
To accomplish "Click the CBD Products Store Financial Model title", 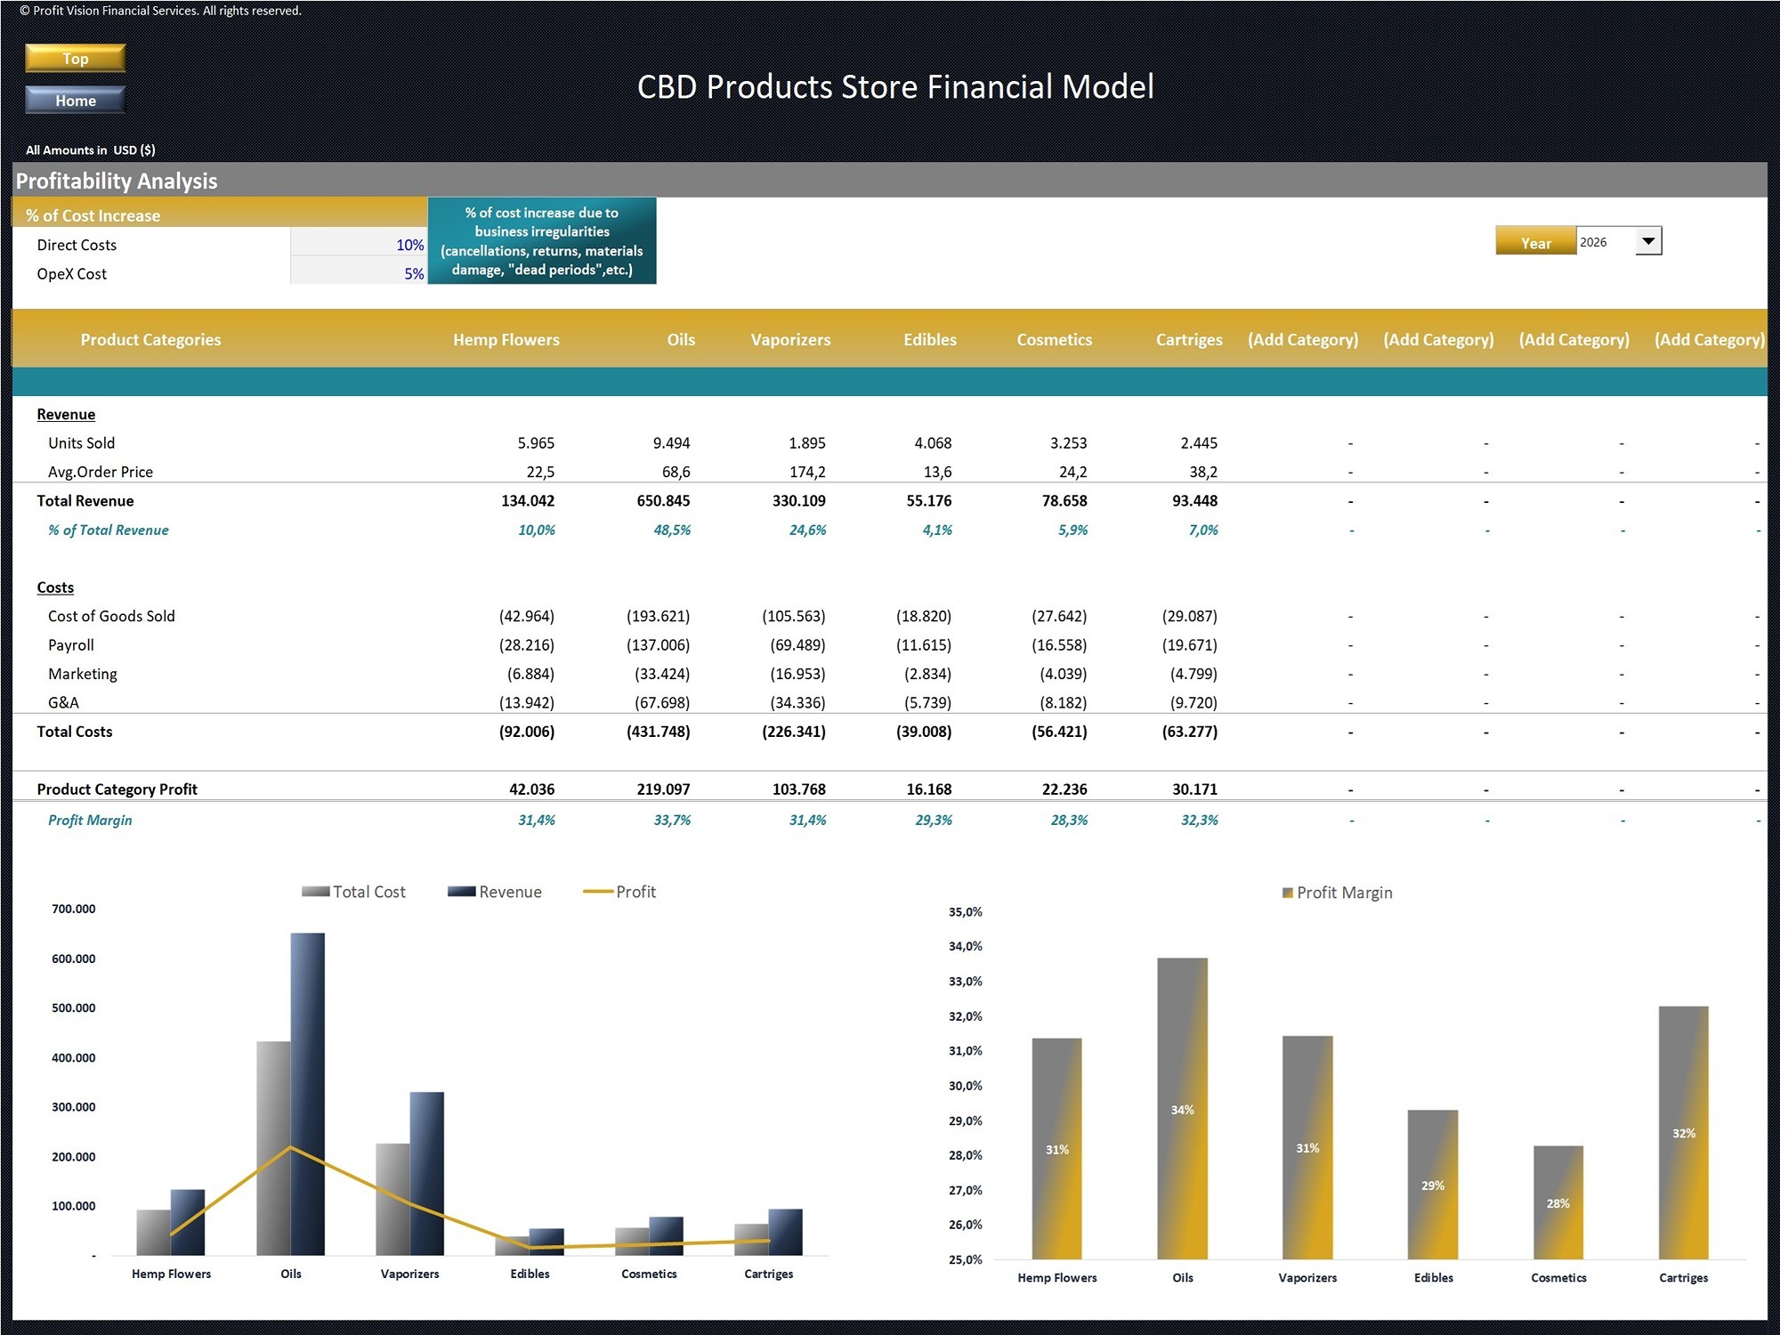I will point(895,86).
